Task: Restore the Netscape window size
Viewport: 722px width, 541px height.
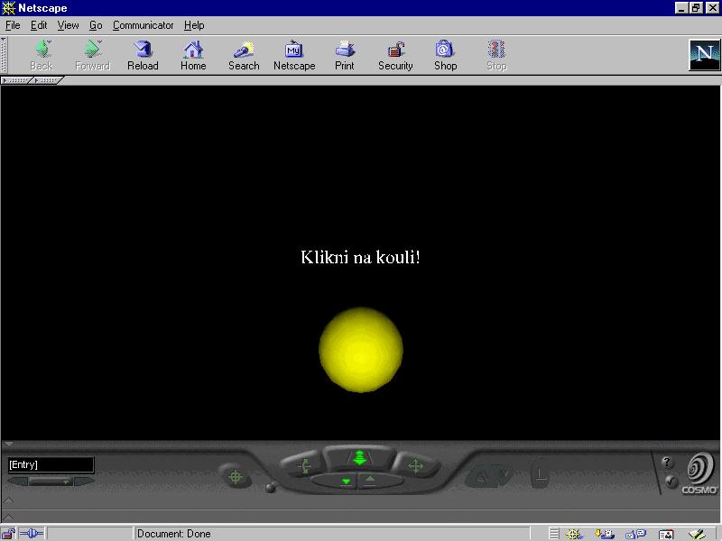Action: [696, 8]
